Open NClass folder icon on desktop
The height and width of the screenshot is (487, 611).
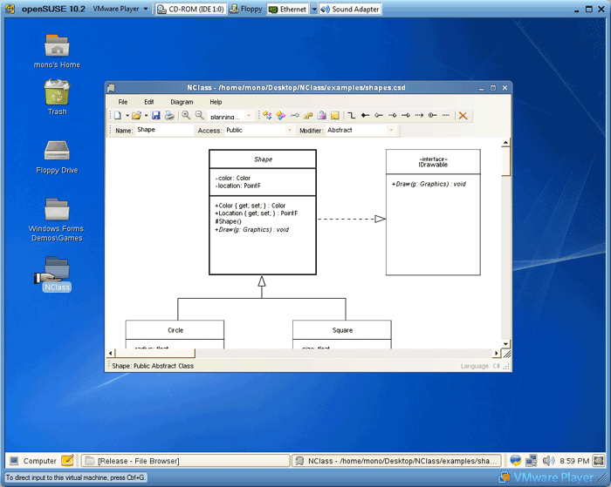coord(57,269)
